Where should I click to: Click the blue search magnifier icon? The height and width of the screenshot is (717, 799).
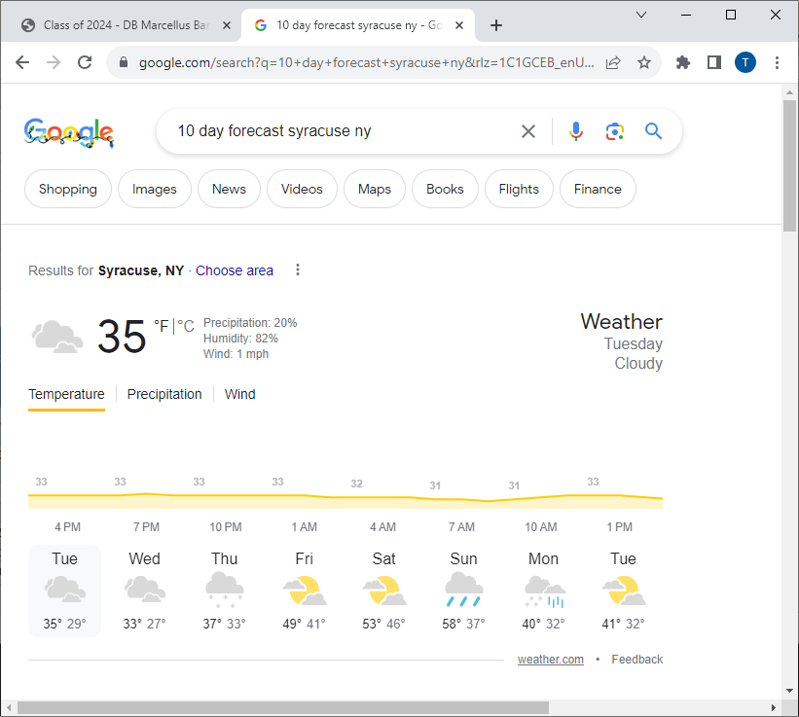653,130
